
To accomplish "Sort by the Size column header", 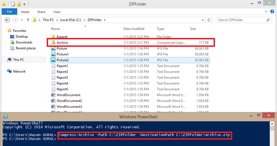I will pyautogui.click(x=193, y=28).
